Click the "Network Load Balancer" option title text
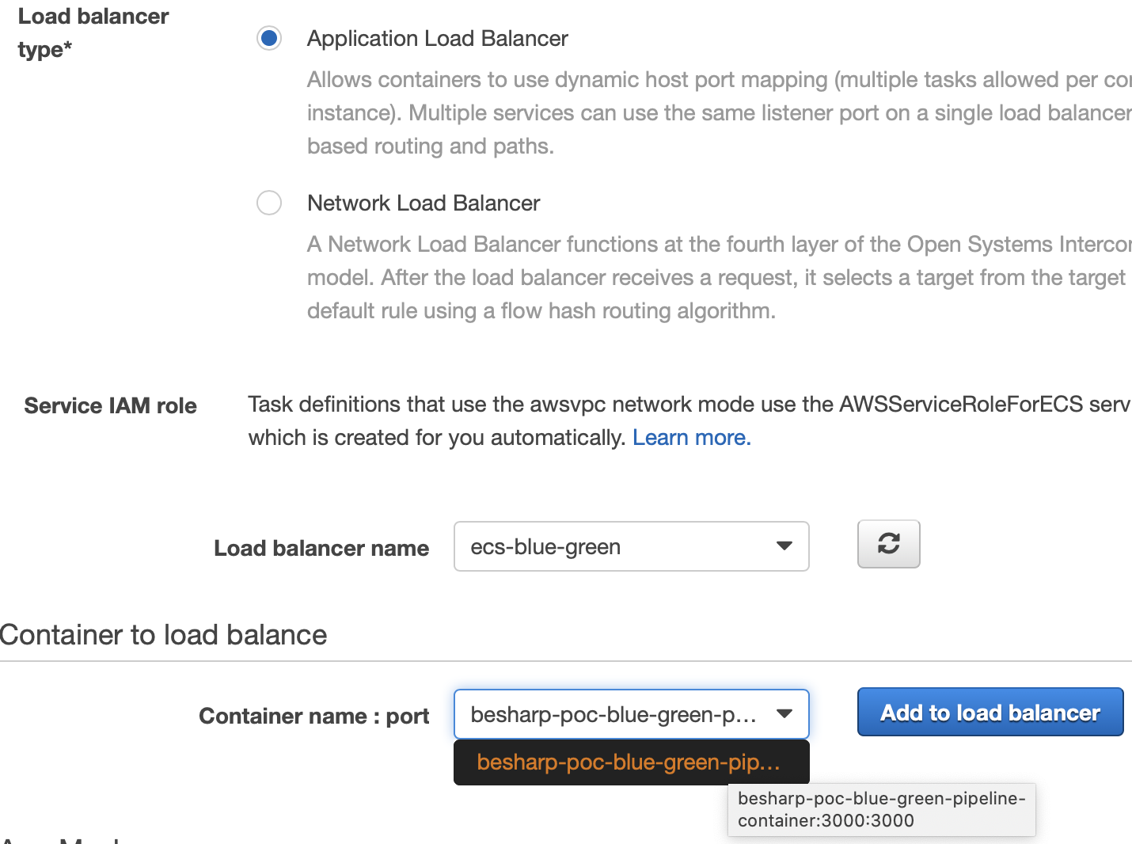Screen dimensions: 1132x844 click(424, 203)
